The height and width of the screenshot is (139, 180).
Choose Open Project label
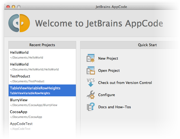[109, 70]
